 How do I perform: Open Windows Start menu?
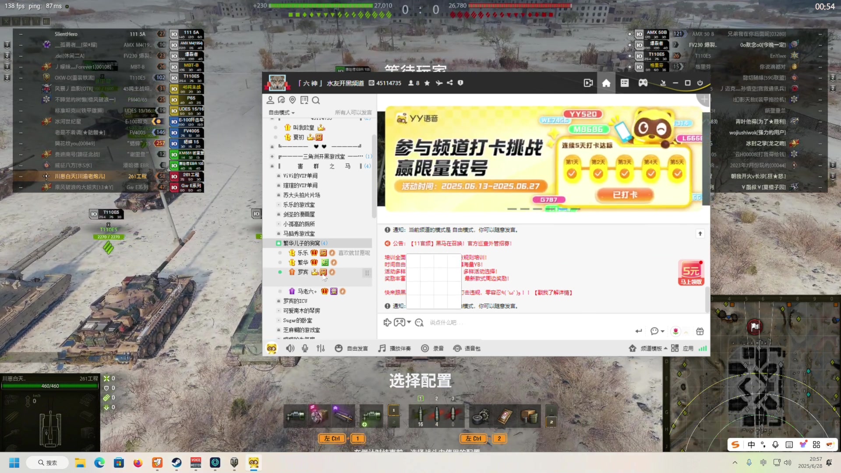click(x=14, y=463)
